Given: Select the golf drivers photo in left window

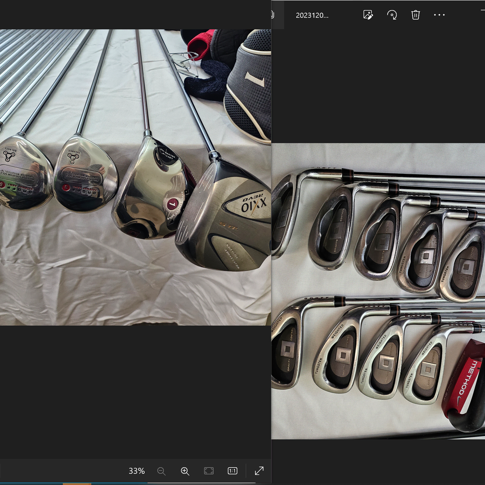Looking at the screenshot, I should [x=135, y=177].
